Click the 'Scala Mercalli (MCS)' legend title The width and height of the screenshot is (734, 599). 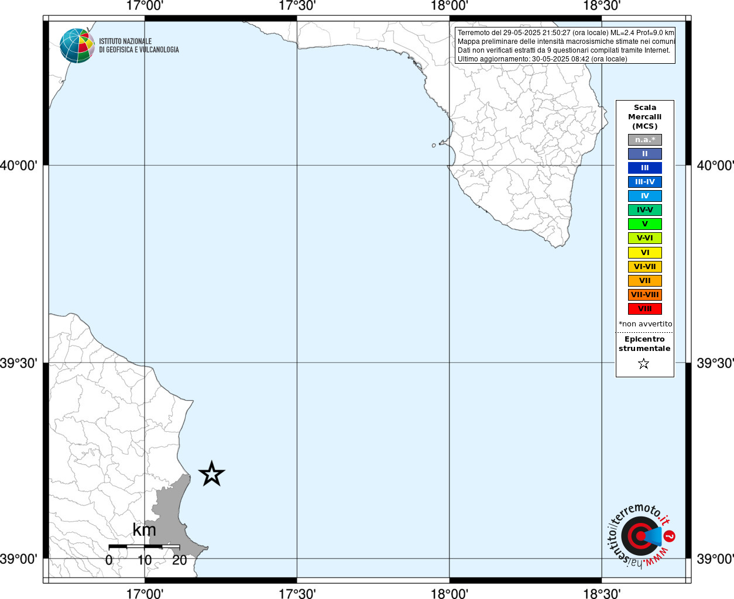[644, 117]
